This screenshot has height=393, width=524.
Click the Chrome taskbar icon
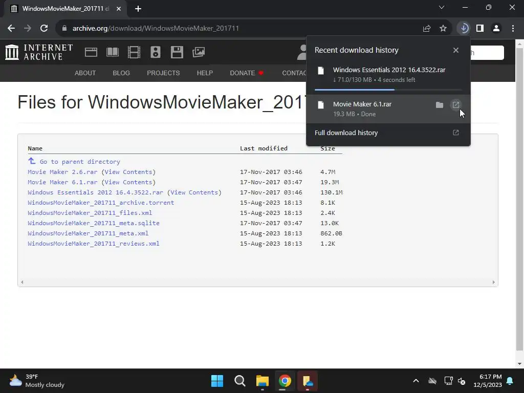pyautogui.click(x=285, y=381)
